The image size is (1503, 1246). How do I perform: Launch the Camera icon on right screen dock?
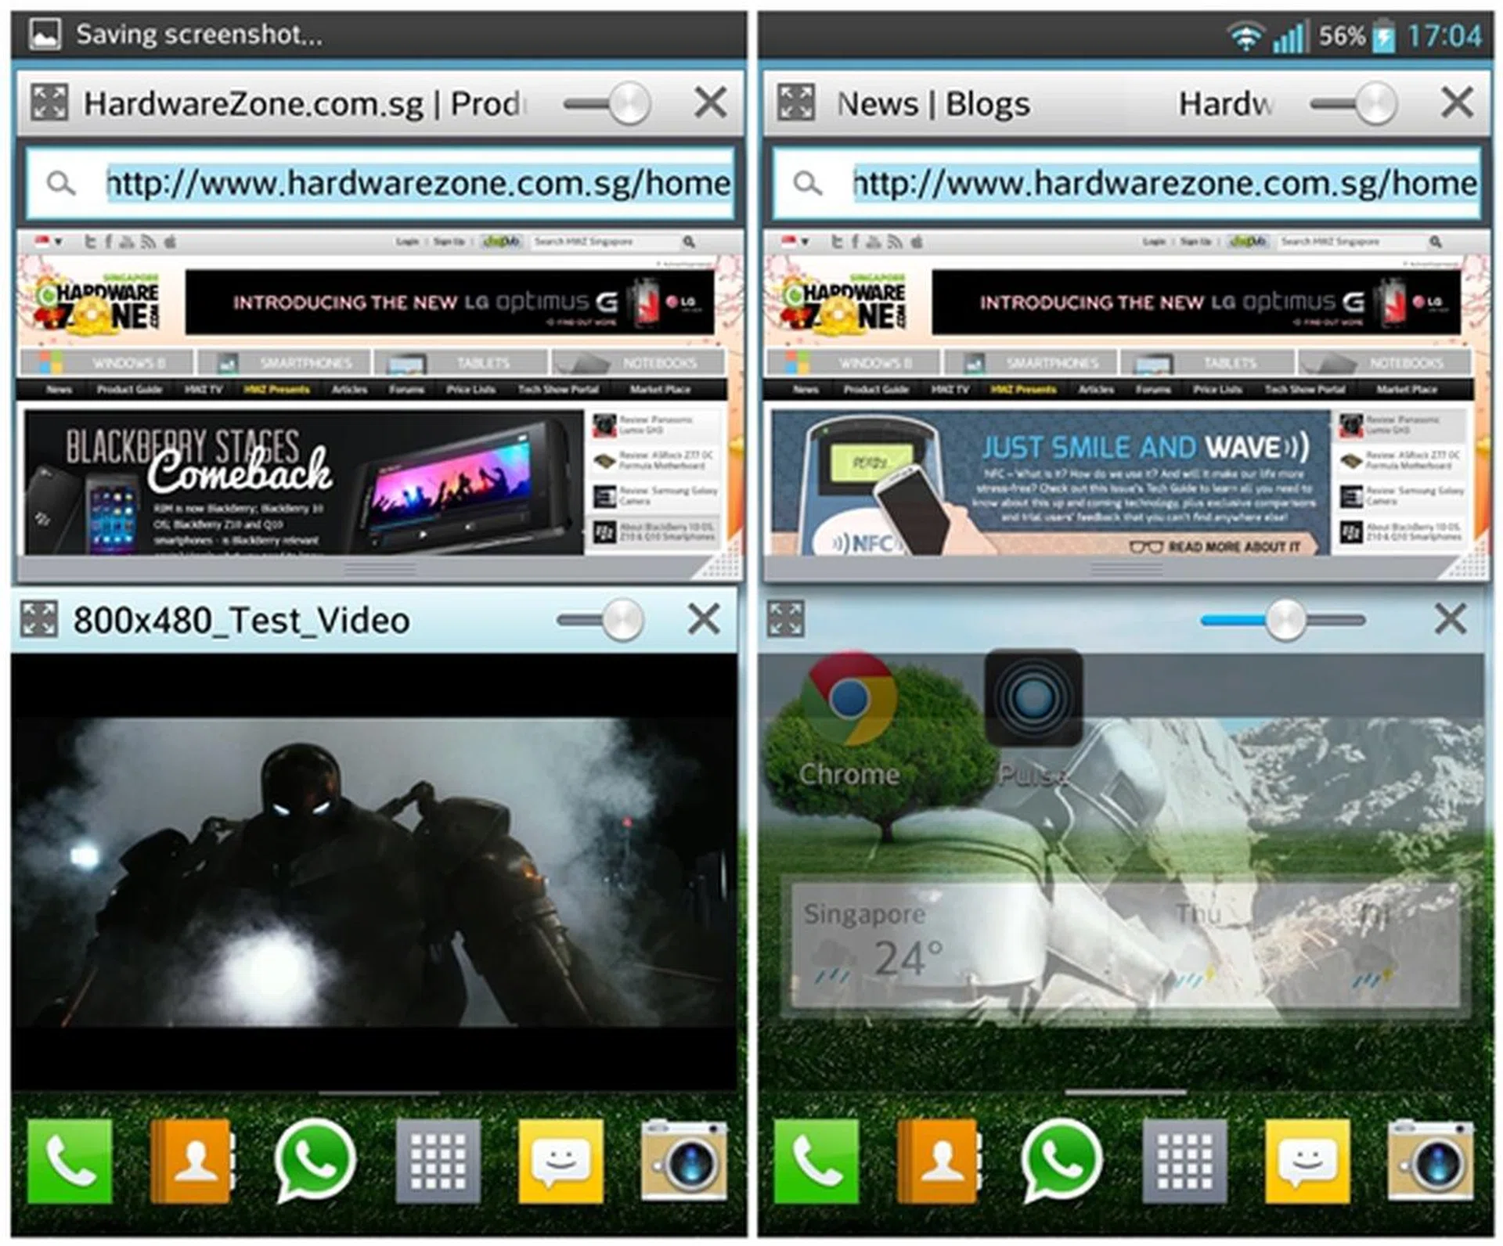(1429, 1161)
